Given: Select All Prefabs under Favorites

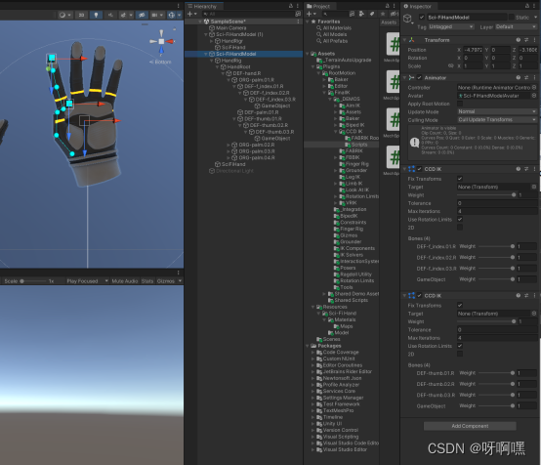Looking at the screenshot, I should point(335,41).
